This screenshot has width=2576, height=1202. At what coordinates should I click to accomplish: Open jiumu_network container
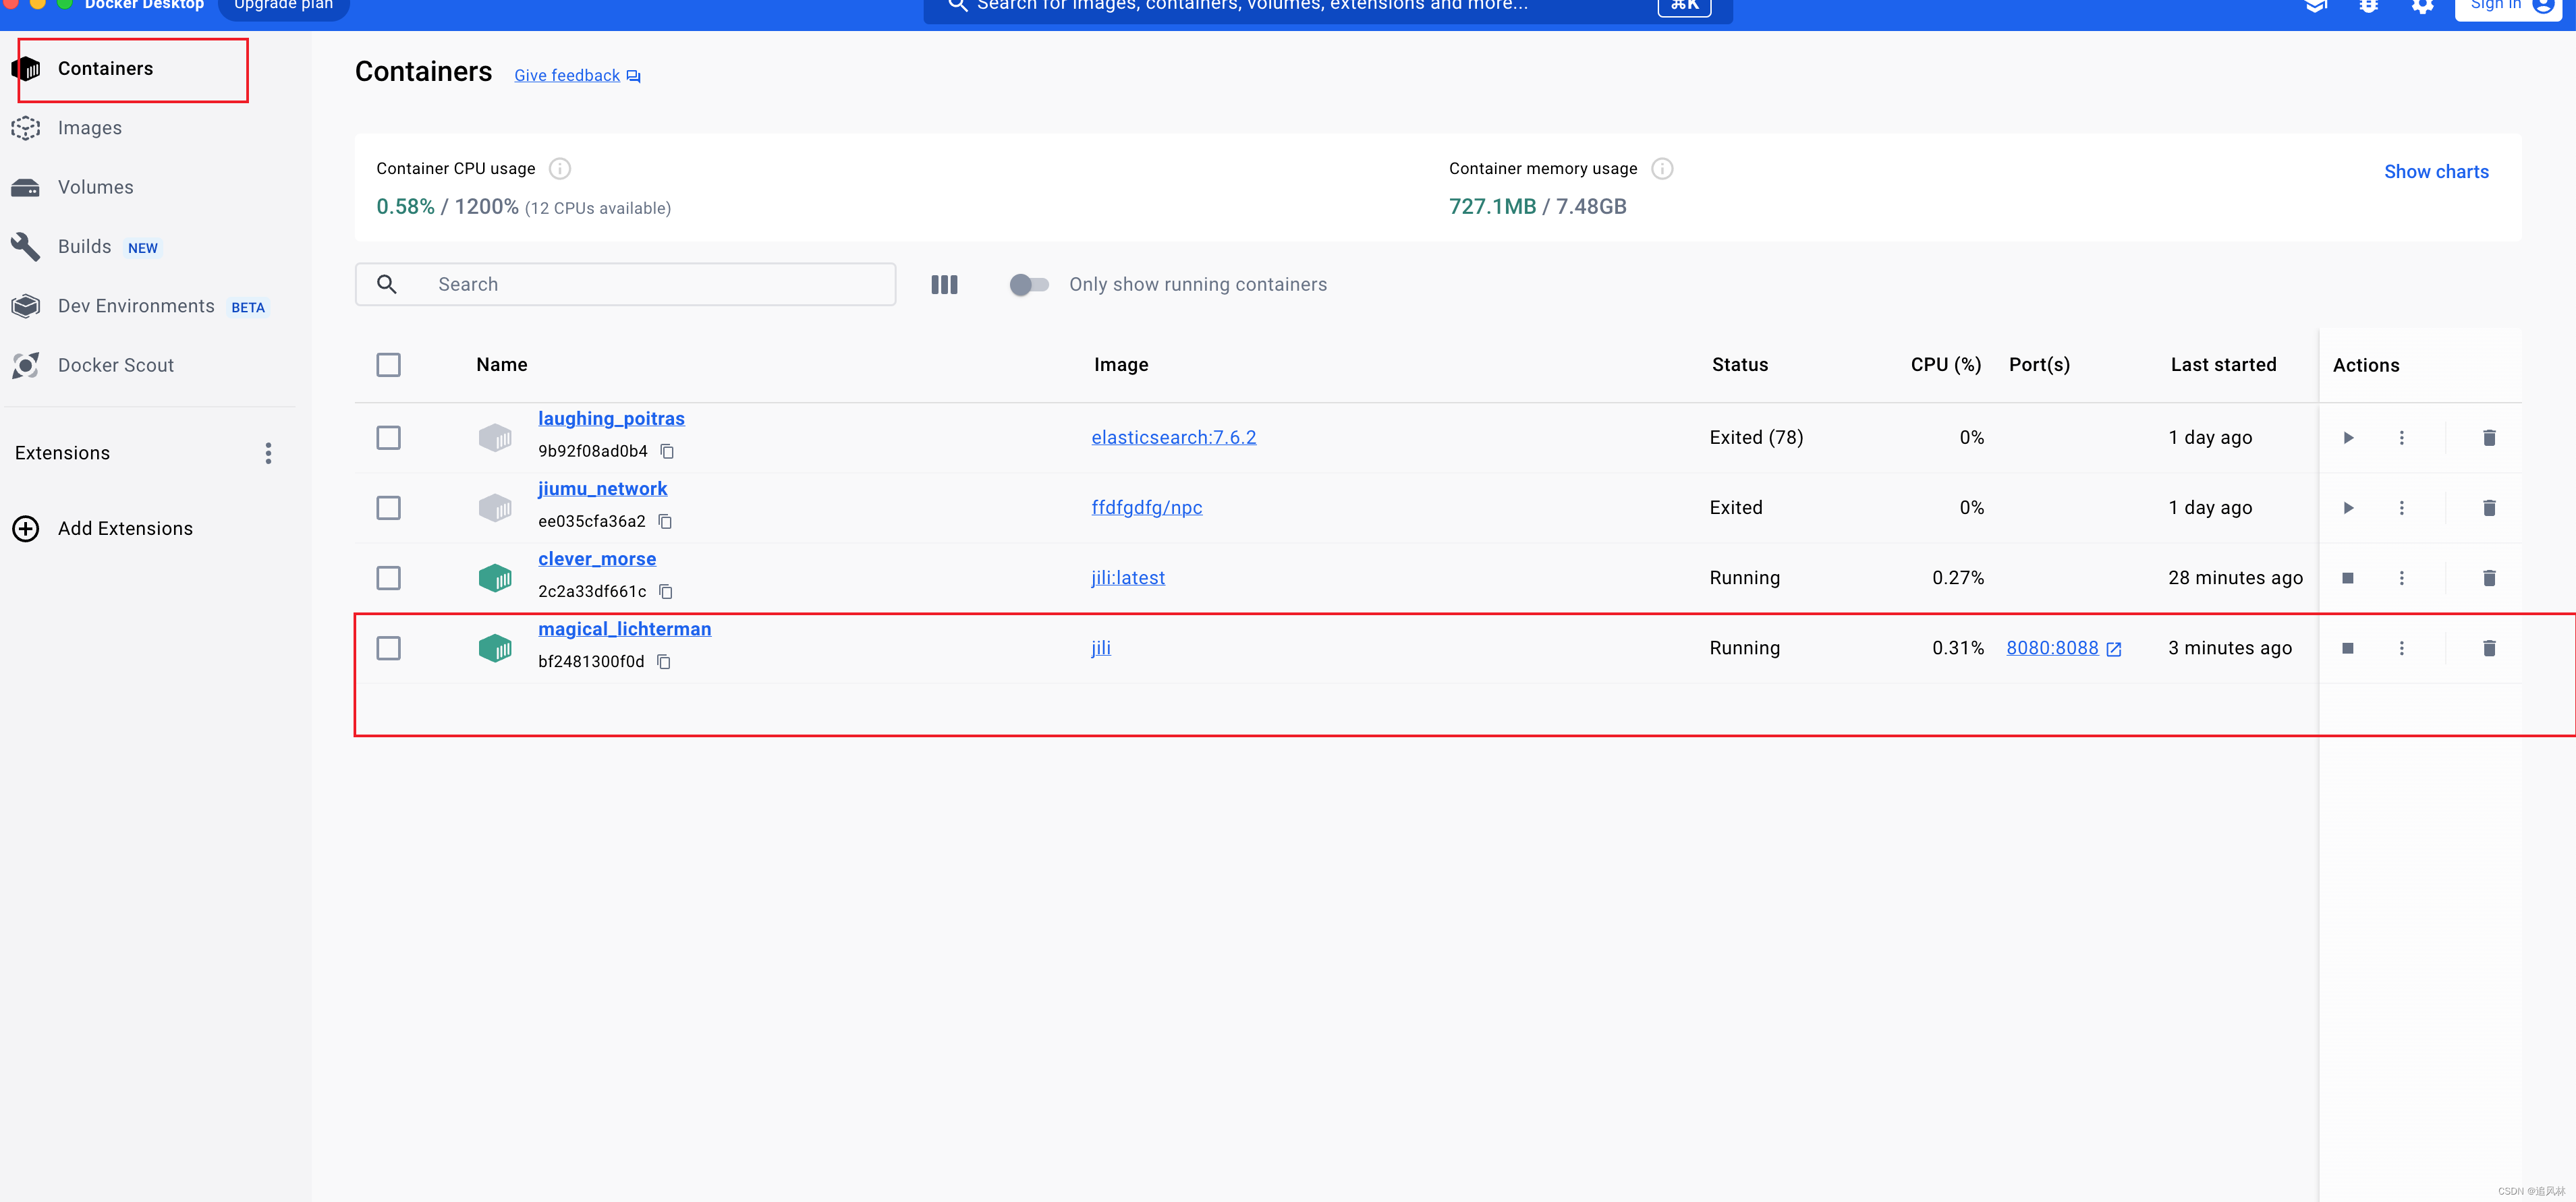tap(602, 489)
